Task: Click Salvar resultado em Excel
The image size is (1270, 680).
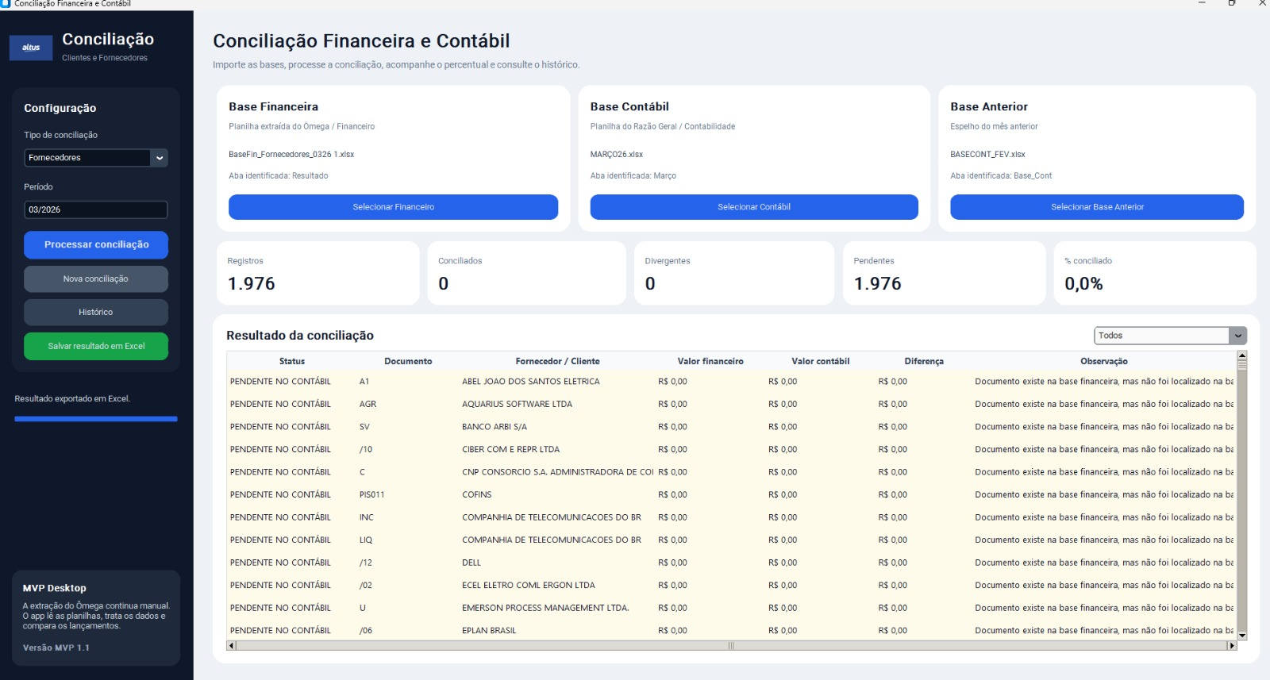Action: (x=96, y=346)
